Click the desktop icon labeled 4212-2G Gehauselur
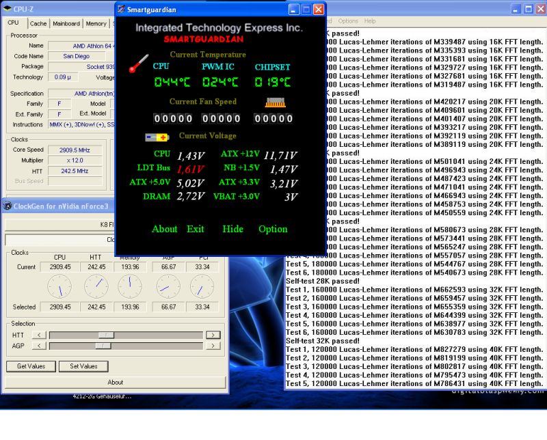 coord(102,396)
